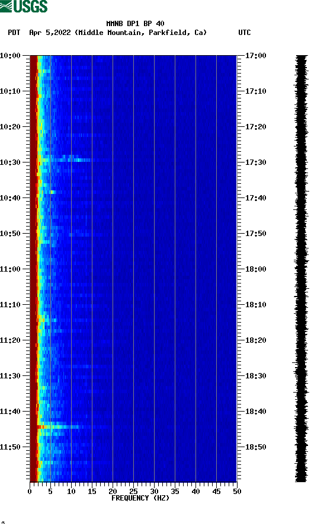
Task: Click the 35 Hz frequency tick label
Action: pyautogui.click(x=175, y=492)
